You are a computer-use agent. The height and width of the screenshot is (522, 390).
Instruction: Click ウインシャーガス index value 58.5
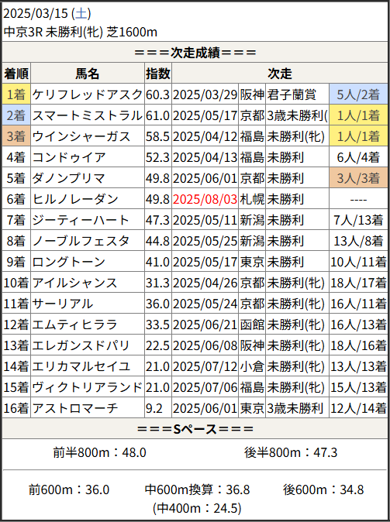tap(158, 136)
